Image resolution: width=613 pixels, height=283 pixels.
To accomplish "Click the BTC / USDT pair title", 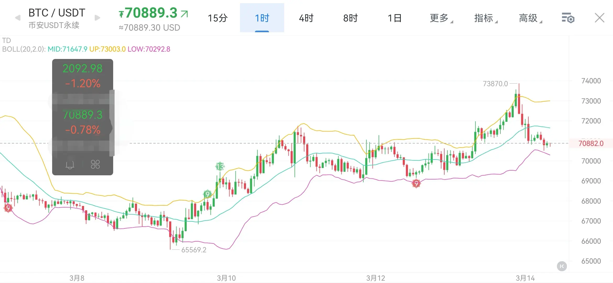I will click(x=57, y=13).
